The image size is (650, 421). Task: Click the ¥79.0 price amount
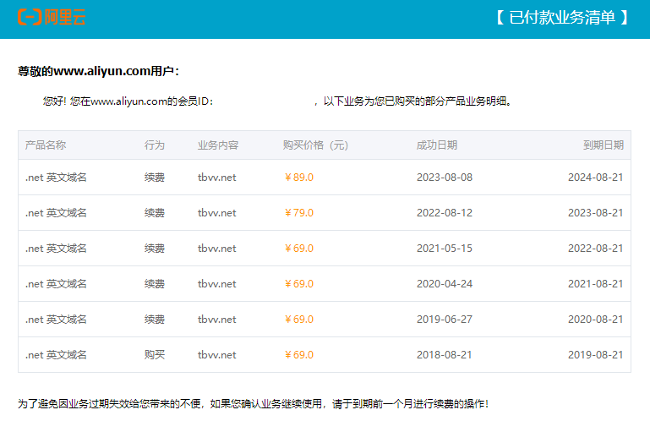[x=298, y=213]
